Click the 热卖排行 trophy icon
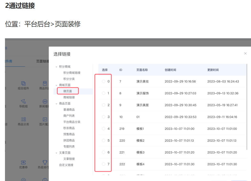Viewport: 251px width, 181px height. tap(45, 162)
